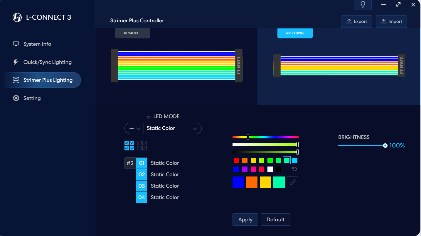Pick the small blue preset swatch

pyautogui.click(x=237, y=169)
